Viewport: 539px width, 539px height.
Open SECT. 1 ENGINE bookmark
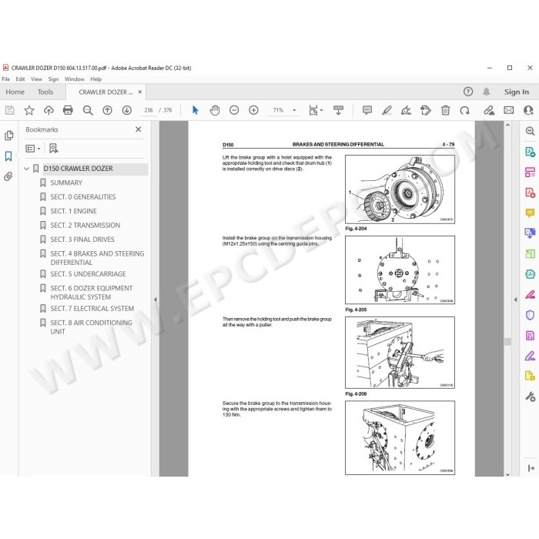(x=73, y=211)
